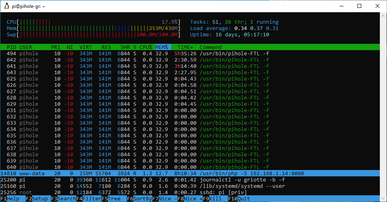Image resolution: width=387 pixels, height=202 pixels.
Task: Select process row with PID 635
Action: [190, 135]
